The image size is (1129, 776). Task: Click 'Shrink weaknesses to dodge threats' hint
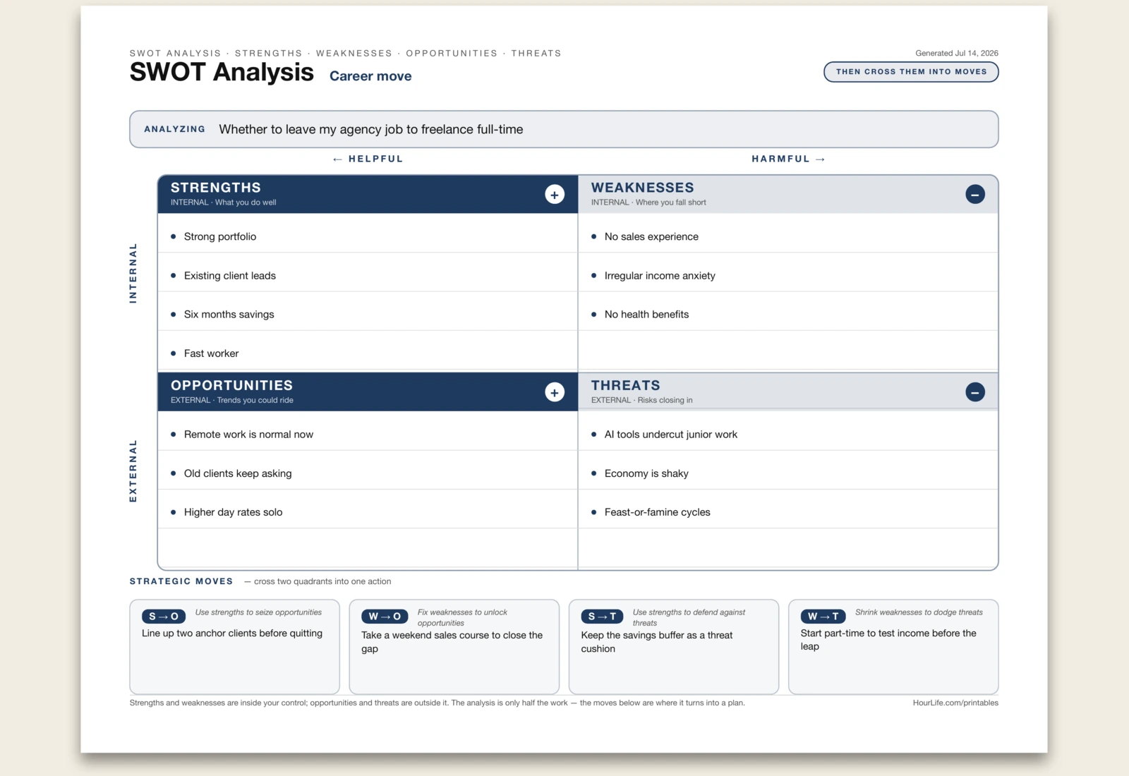(x=919, y=612)
